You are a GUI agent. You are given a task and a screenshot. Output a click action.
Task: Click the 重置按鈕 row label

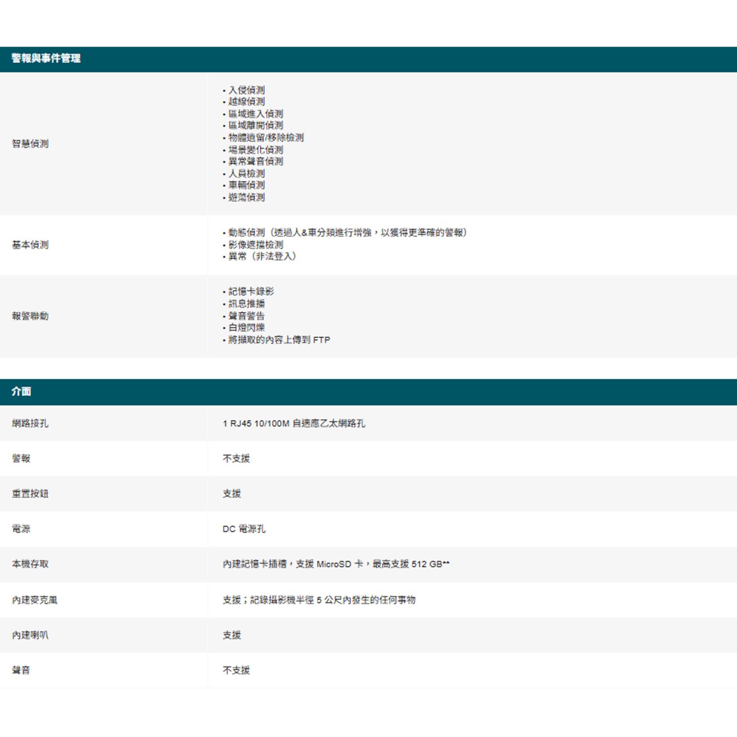pyautogui.click(x=30, y=494)
